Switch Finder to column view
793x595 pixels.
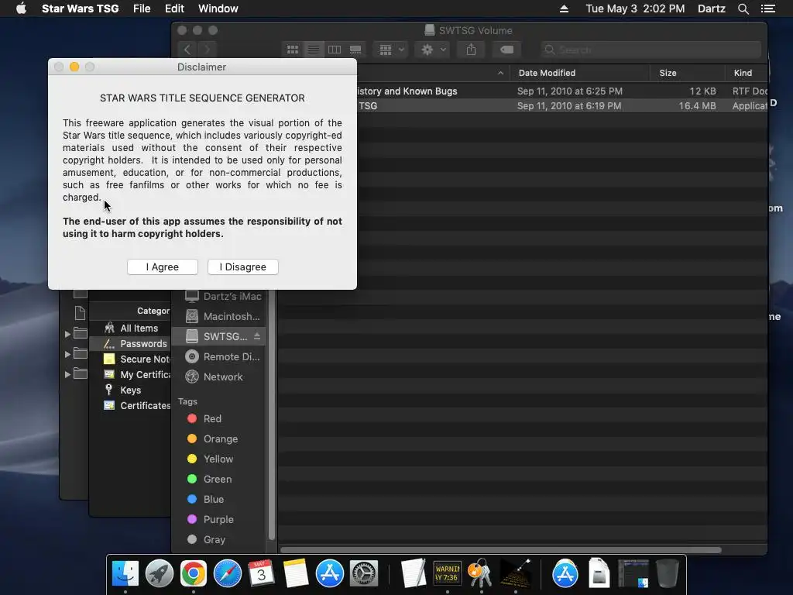click(x=335, y=50)
